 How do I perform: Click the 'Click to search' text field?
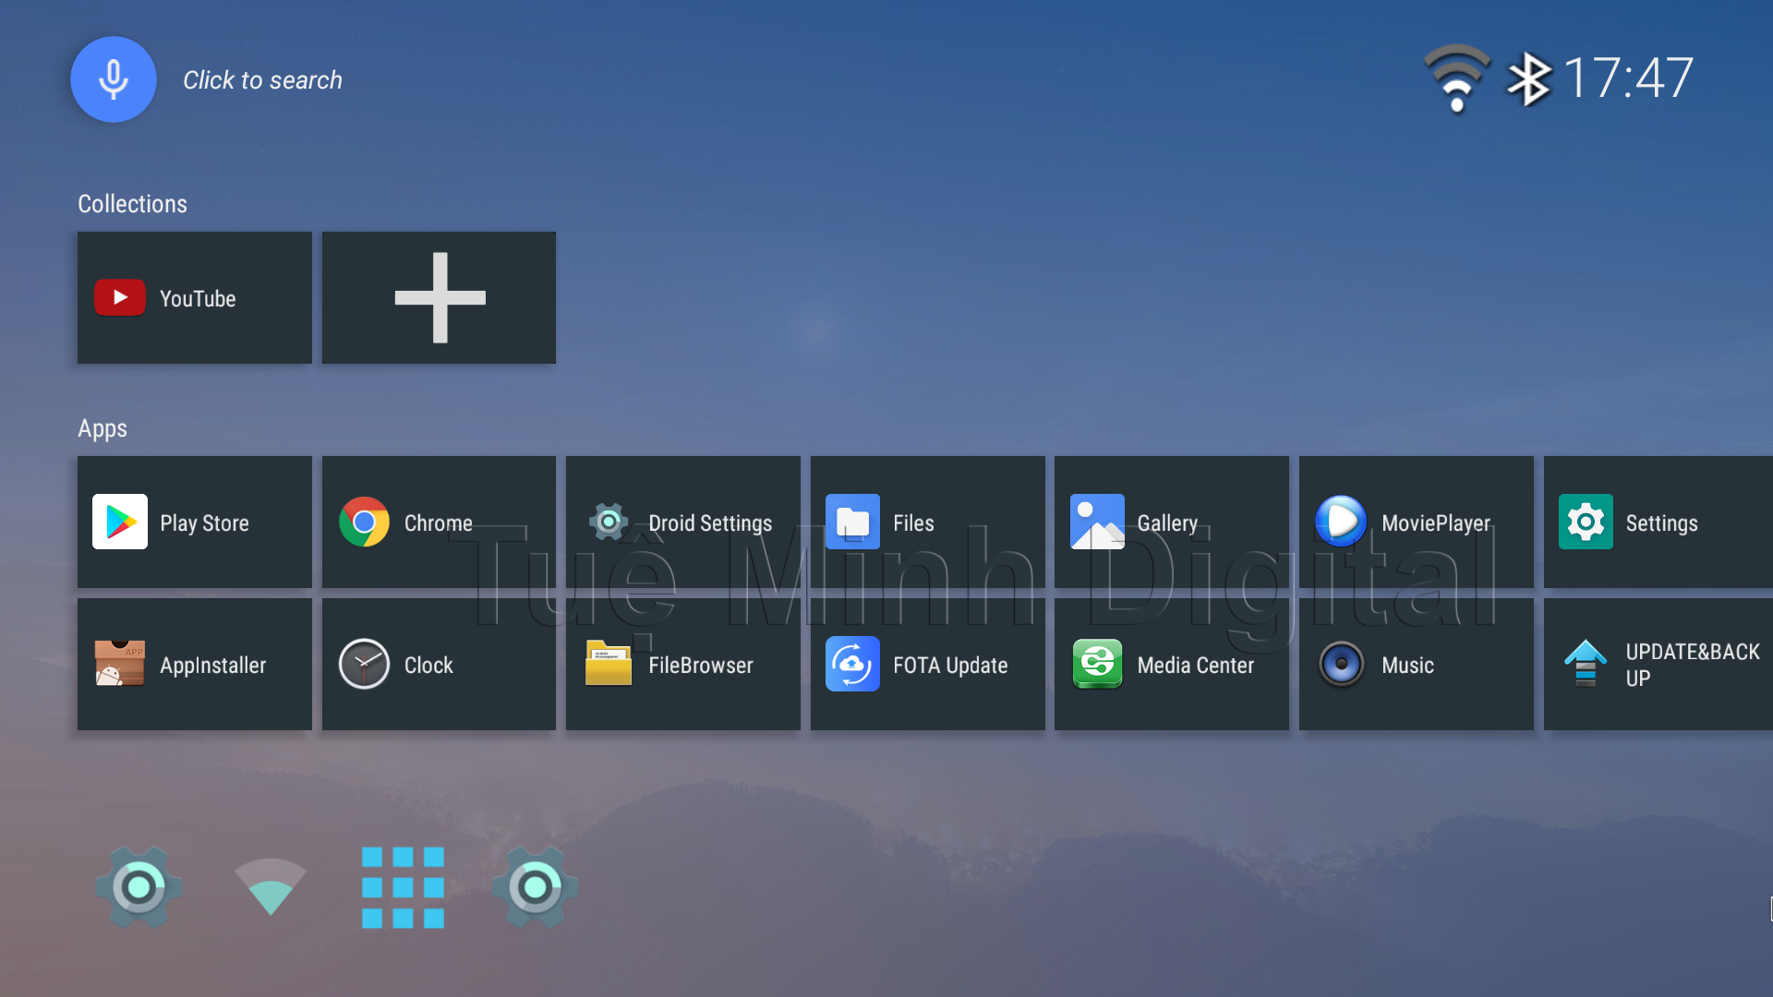click(262, 80)
